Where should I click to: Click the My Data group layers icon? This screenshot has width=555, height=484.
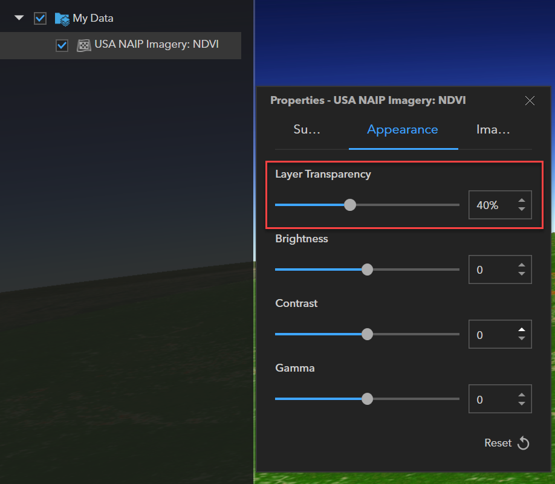pos(62,19)
